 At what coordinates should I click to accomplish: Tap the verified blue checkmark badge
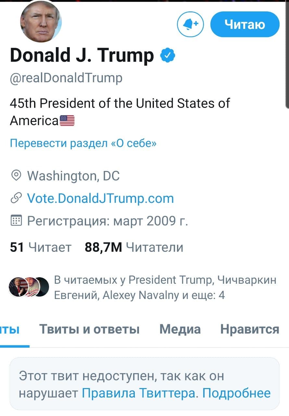coord(168,55)
